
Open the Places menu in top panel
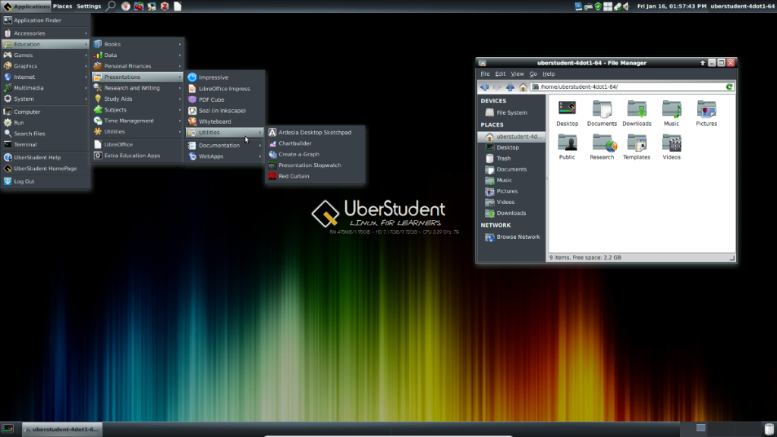pyautogui.click(x=62, y=6)
